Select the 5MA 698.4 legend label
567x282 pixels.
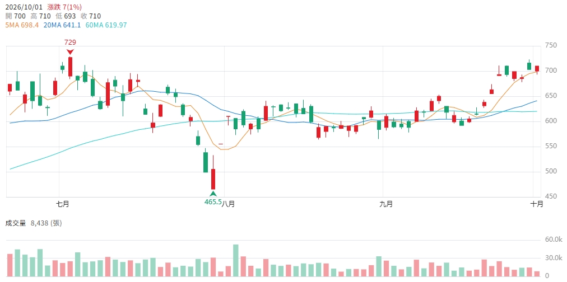point(22,25)
